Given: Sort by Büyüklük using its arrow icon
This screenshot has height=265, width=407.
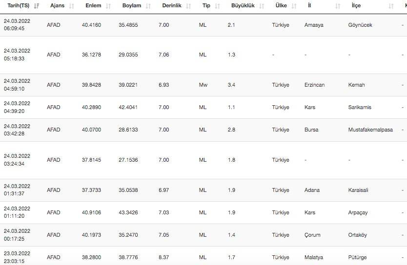Looking at the screenshot, I should pyautogui.click(x=262, y=6).
